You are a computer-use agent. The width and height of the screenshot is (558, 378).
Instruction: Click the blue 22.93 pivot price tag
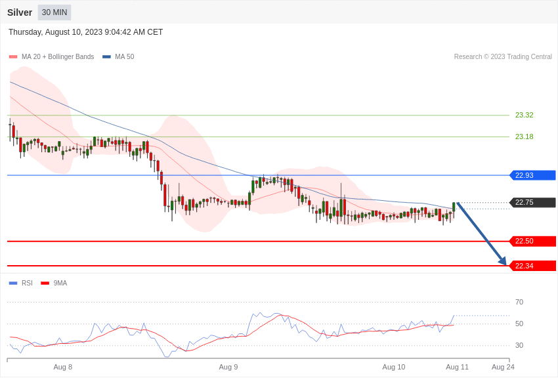coord(533,175)
